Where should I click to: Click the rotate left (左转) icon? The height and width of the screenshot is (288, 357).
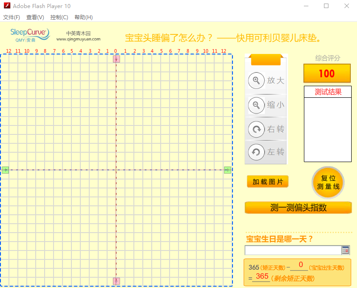(256, 152)
